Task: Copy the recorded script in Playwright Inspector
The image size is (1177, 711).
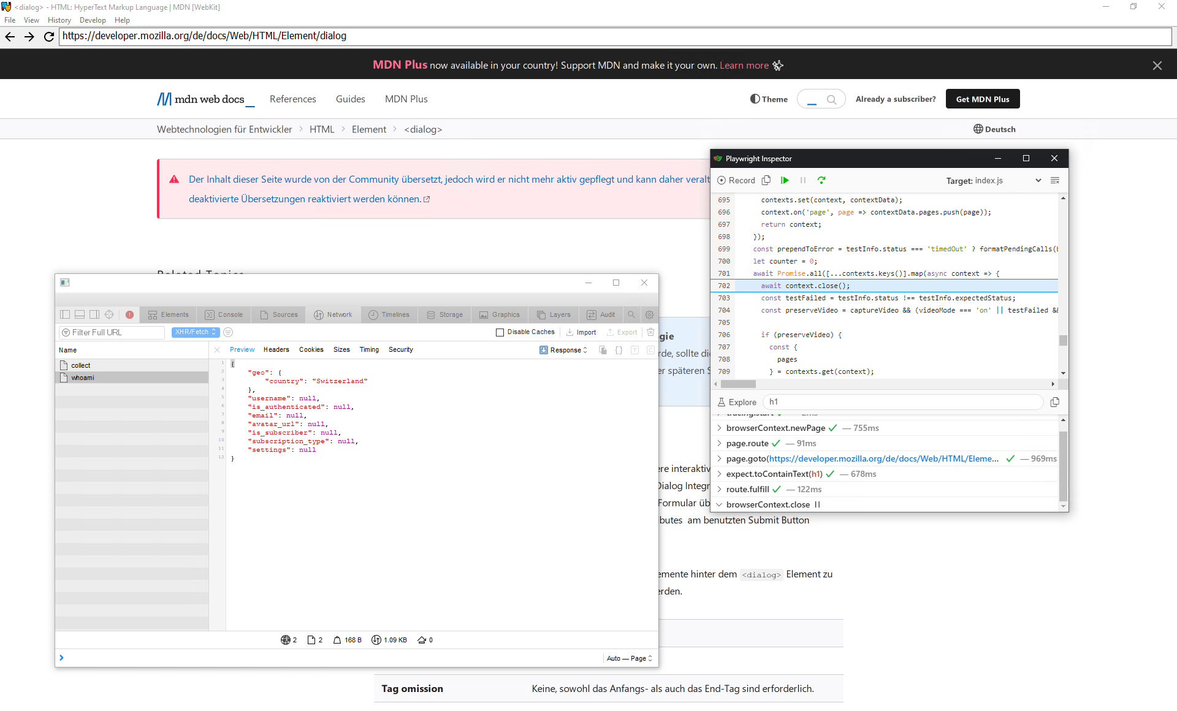Action: [x=766, y=180]
